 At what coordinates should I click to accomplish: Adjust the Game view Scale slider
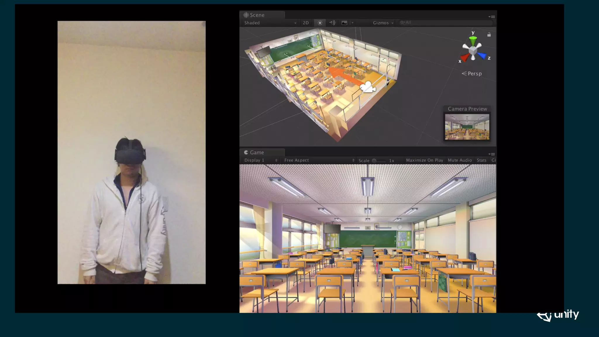click(374, 161)
